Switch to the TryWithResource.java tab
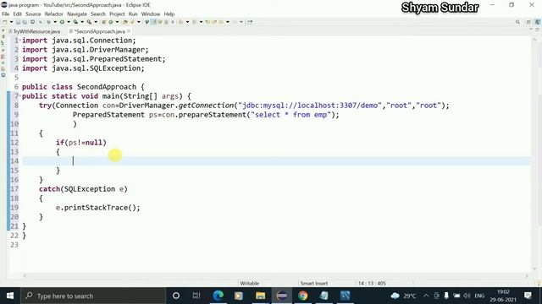 34,31
